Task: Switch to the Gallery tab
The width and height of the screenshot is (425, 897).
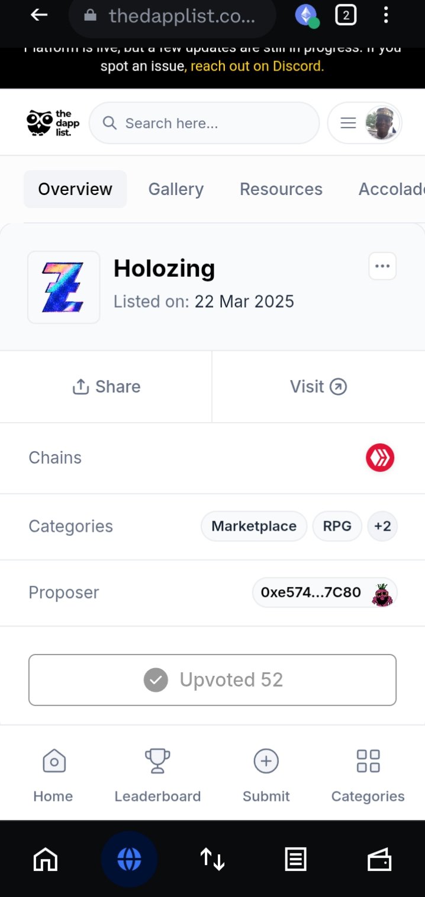Action: [x=176, y=189]
